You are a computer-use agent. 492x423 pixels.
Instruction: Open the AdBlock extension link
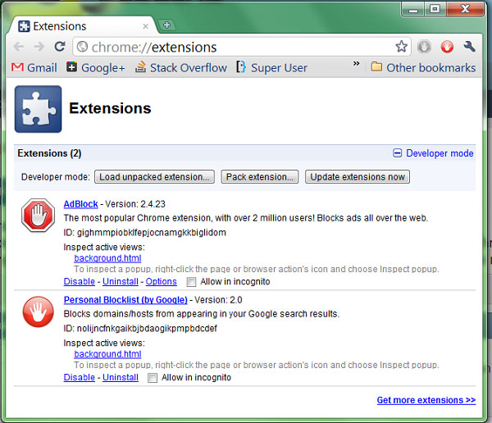(x=80, y=204)
